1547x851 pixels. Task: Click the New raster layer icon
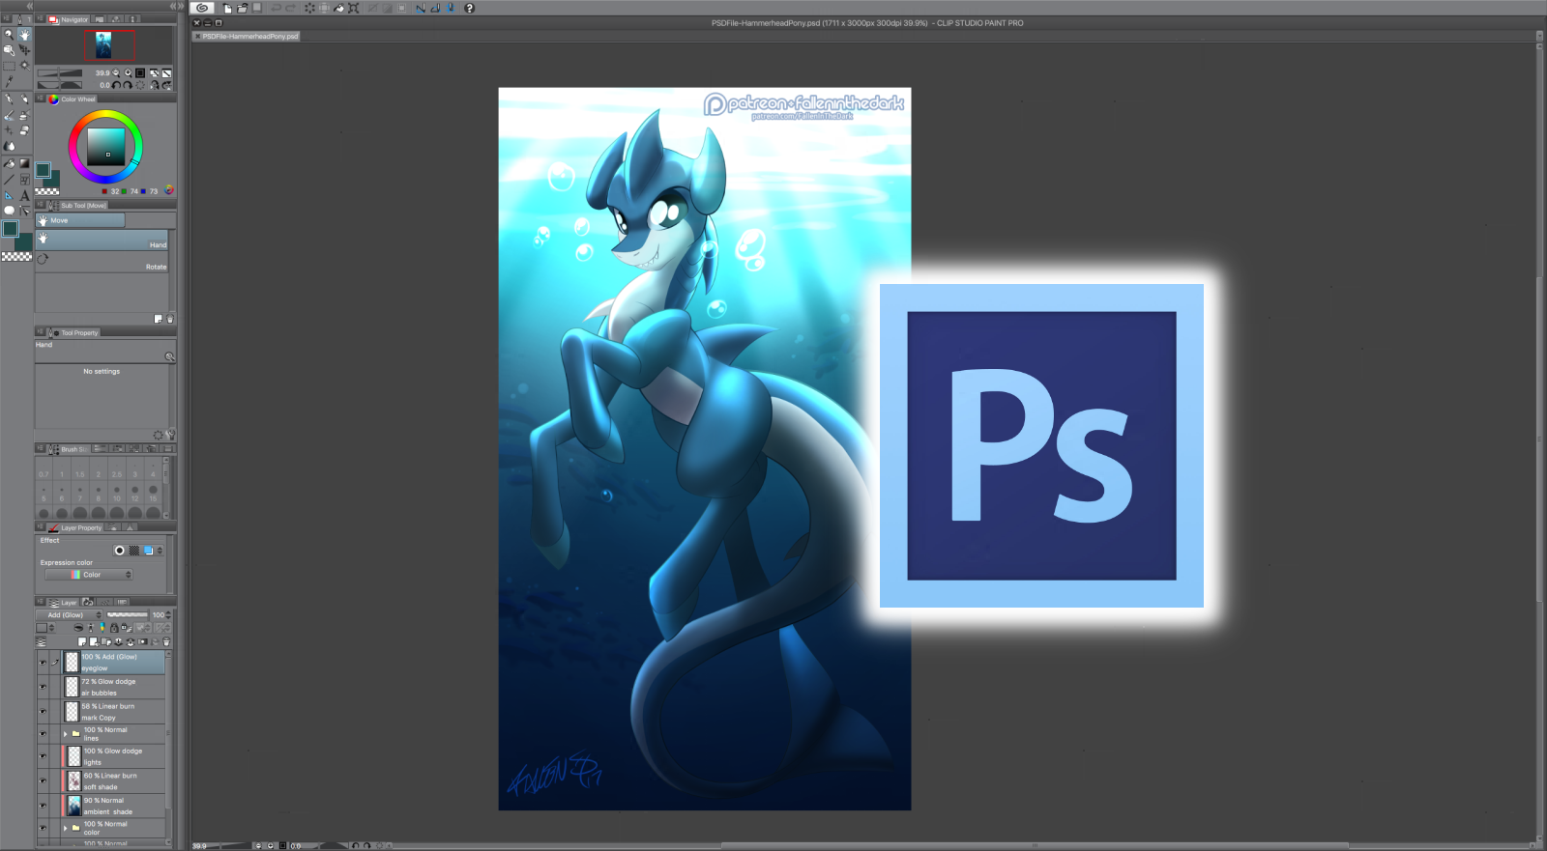(x=82, y=641)
